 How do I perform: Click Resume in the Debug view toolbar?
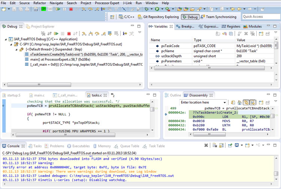point(56,33)
